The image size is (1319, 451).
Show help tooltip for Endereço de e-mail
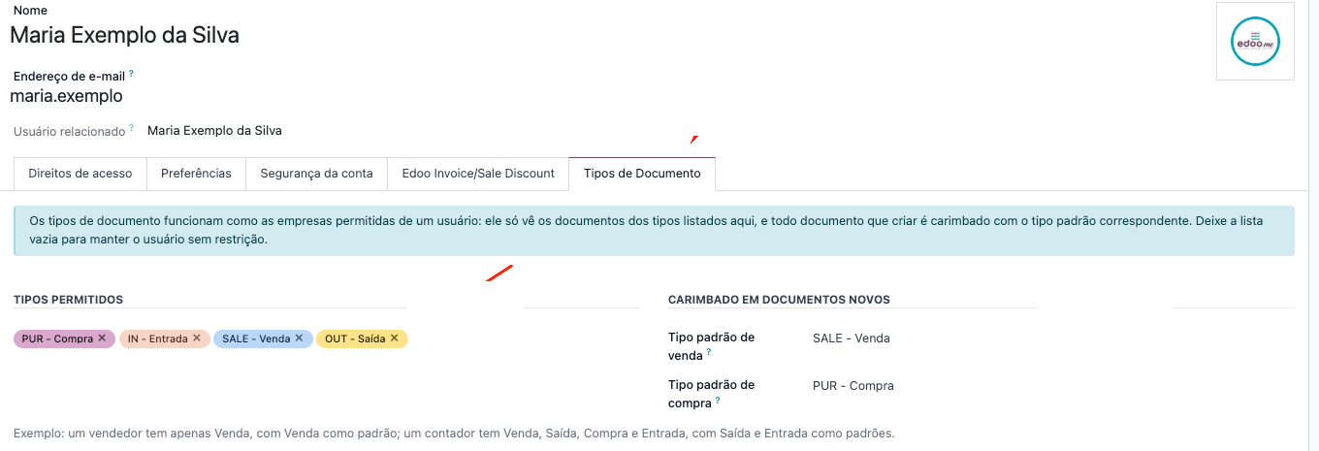[131, 73]
